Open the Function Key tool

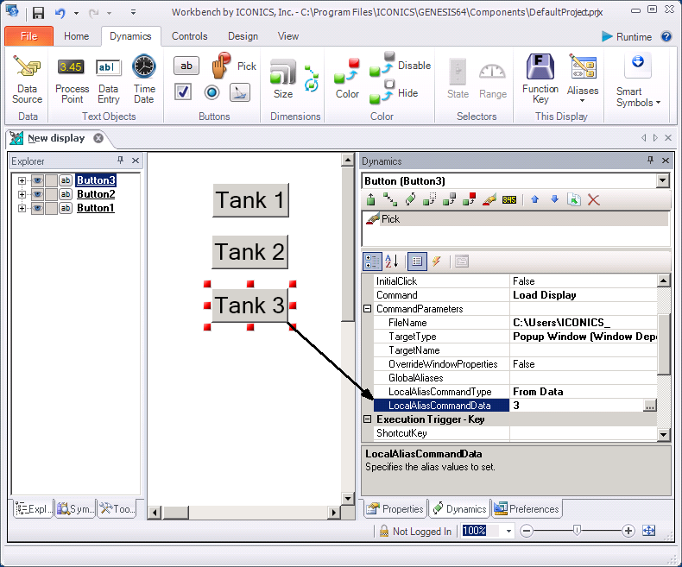pyautogui.click(x=540, y=79)
